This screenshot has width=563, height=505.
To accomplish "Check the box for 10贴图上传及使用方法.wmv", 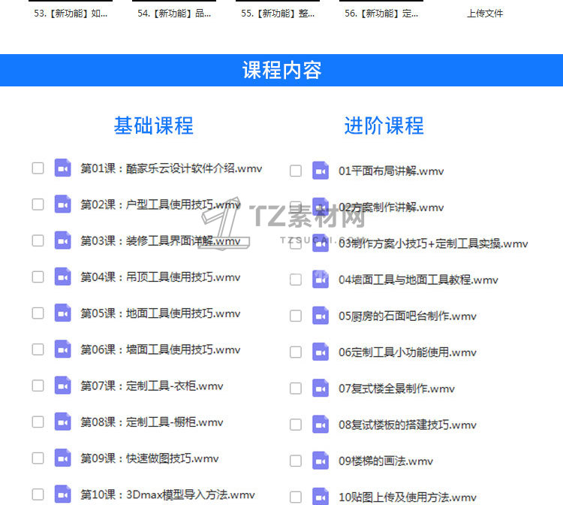I will point(296,497).
